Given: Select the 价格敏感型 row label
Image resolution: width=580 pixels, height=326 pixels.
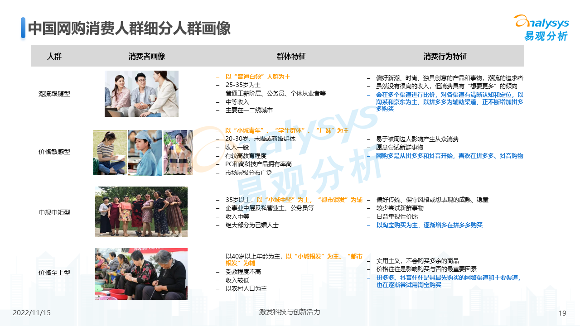Looking at the screenshot, I should click(54, 152).
